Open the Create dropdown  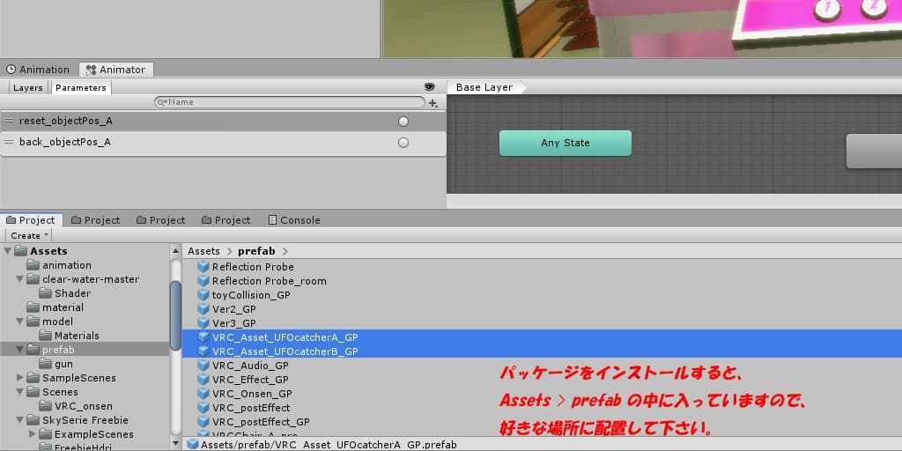point(29,236)
